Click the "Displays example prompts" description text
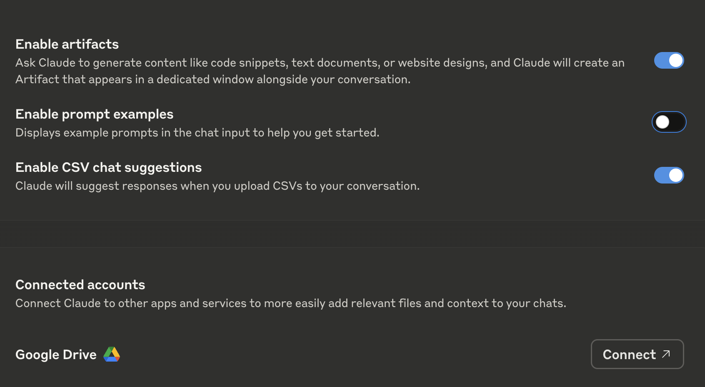The height and width of the screenshot is (387, 705). (197, 133)
